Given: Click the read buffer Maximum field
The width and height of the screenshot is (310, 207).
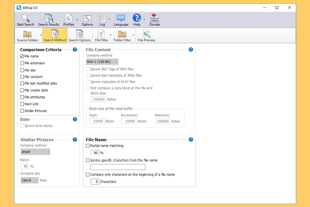Looking at the screenshot, I should tap(162, 121).
